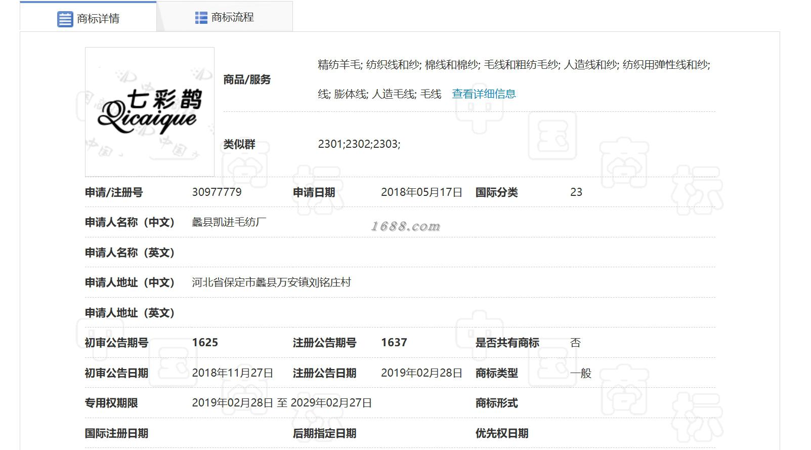The width and height of the screenshot is (811, 450).
Task: Switch to the 商标详情 tab
Action: click(88, 17)
